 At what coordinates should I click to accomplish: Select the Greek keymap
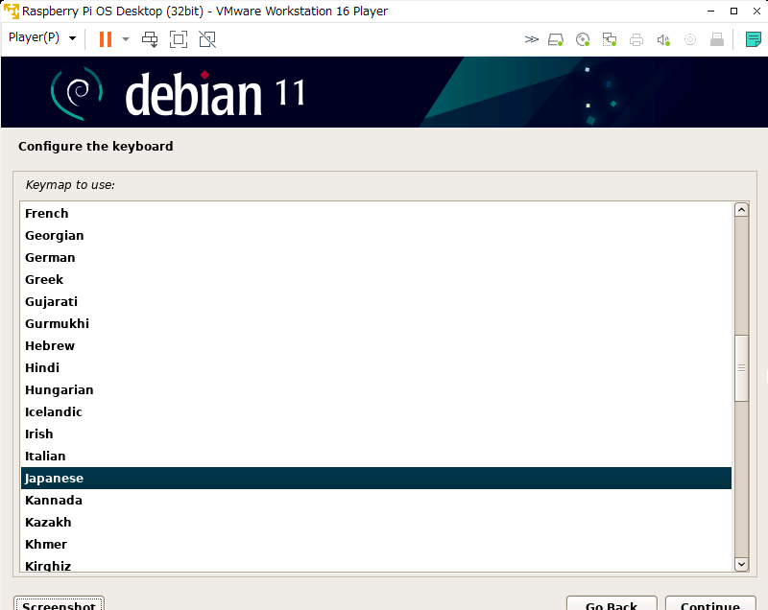click(x=376, y=279)
